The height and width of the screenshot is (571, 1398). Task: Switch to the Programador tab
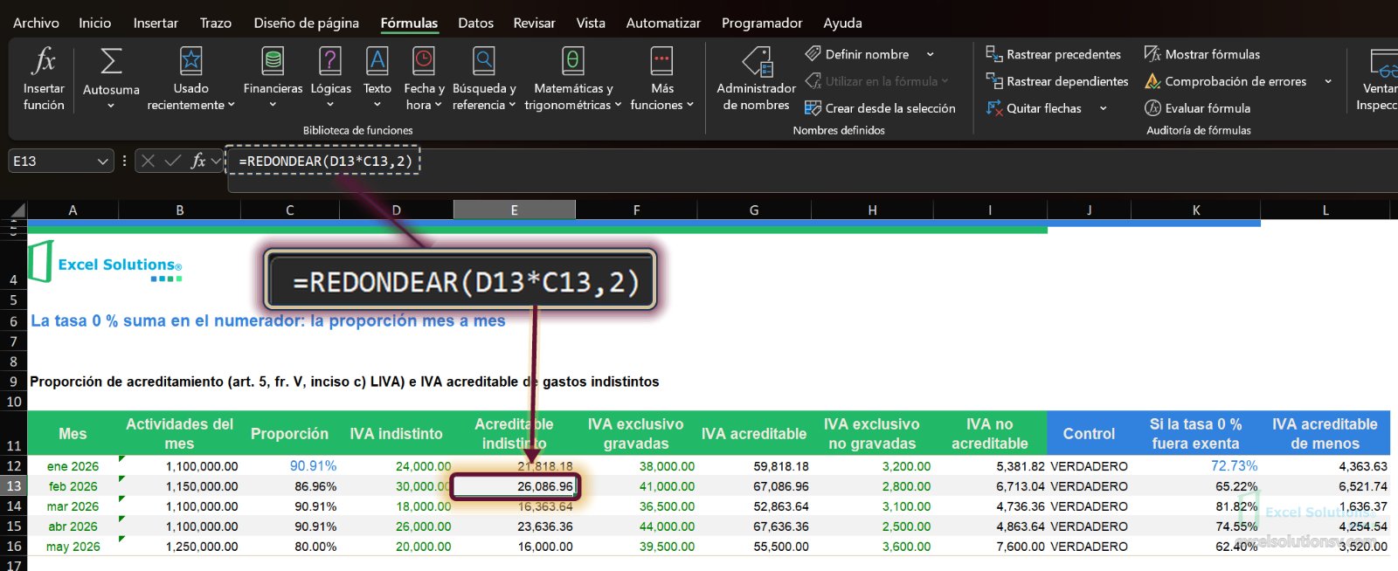coord(762,23)
